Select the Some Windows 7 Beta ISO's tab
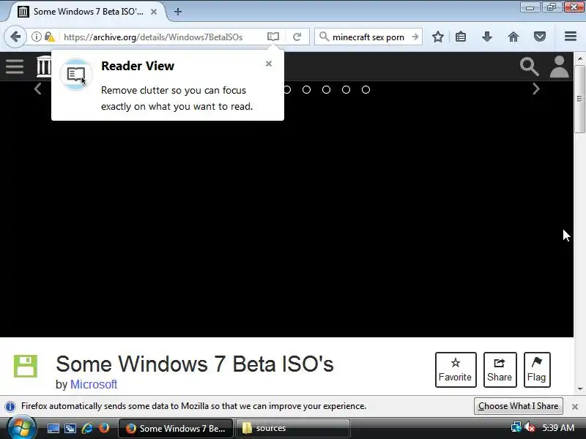This screenshot has width=586, height=439. (x=87, y=12)
